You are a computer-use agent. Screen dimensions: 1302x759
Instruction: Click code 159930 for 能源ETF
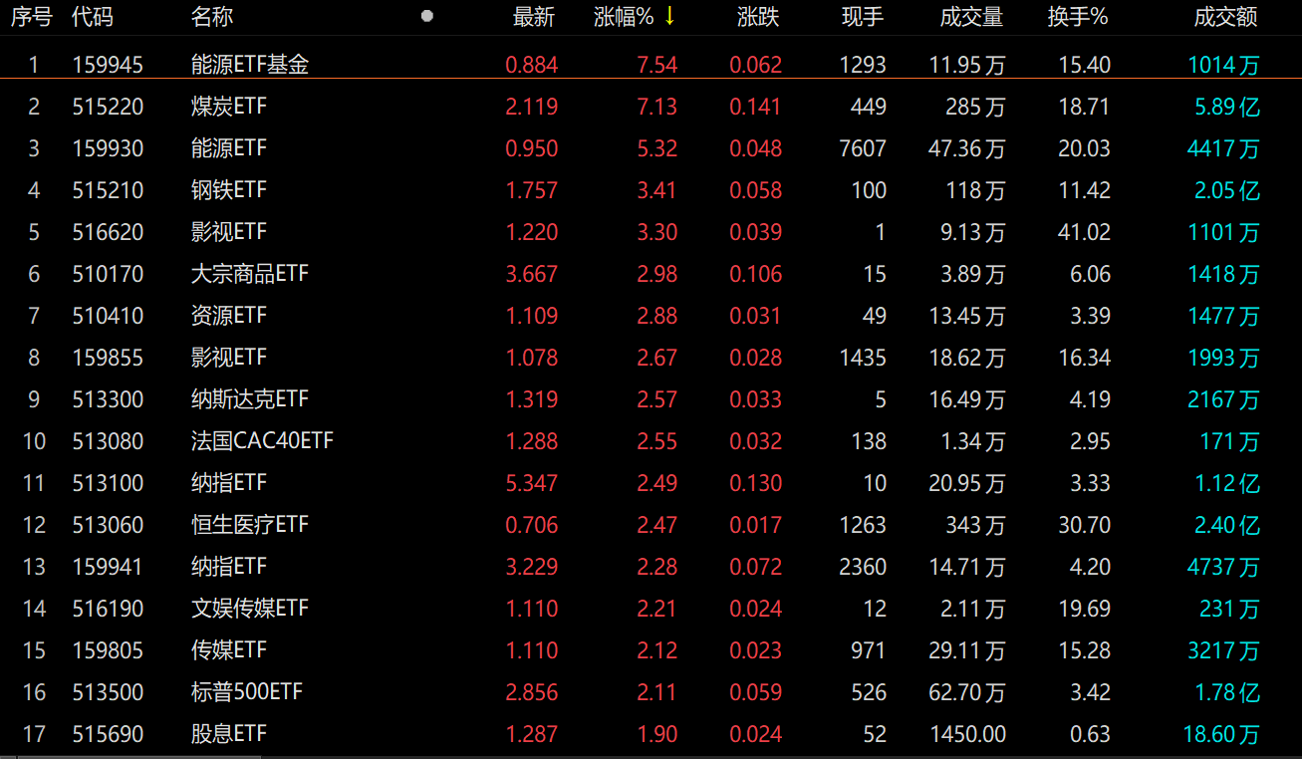tap(108, 148)
